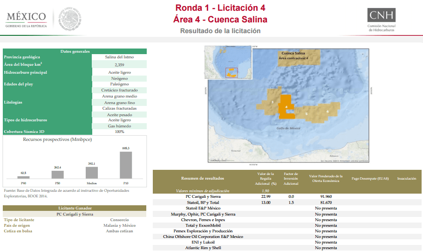Click the 'Atlantic Rim y Shell' row

pyautogui.click(x=287, y=248)
